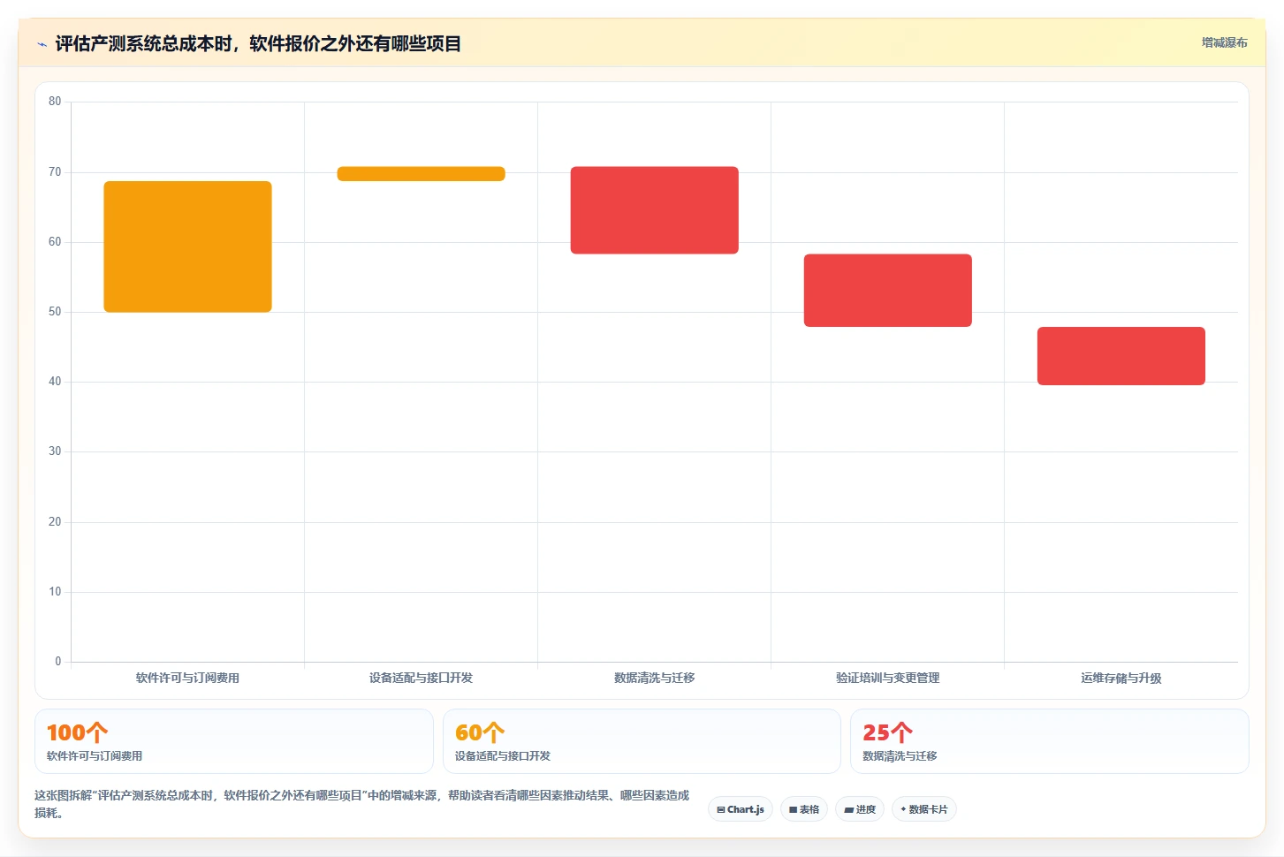The width and height of the screenshot is (1284, 857).
Task: Click the chart title text 评估产测系统总成本时
Action: click(x=258, y=43)
